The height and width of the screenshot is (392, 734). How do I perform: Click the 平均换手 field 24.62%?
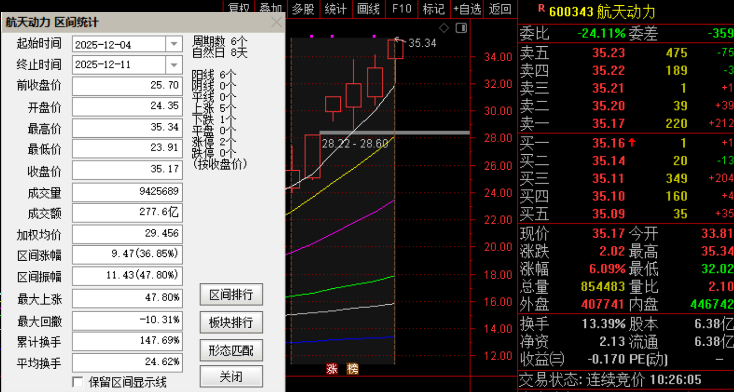(127, 363)
